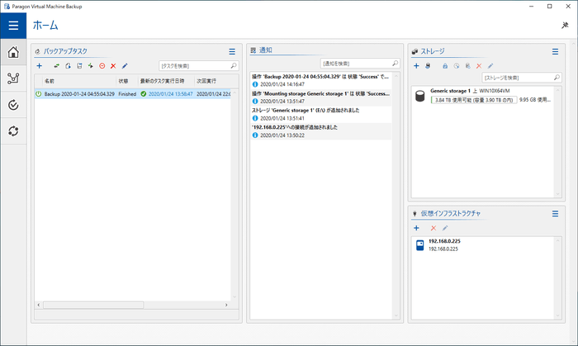Delete the selected backup task

click(x=113, y=65)
